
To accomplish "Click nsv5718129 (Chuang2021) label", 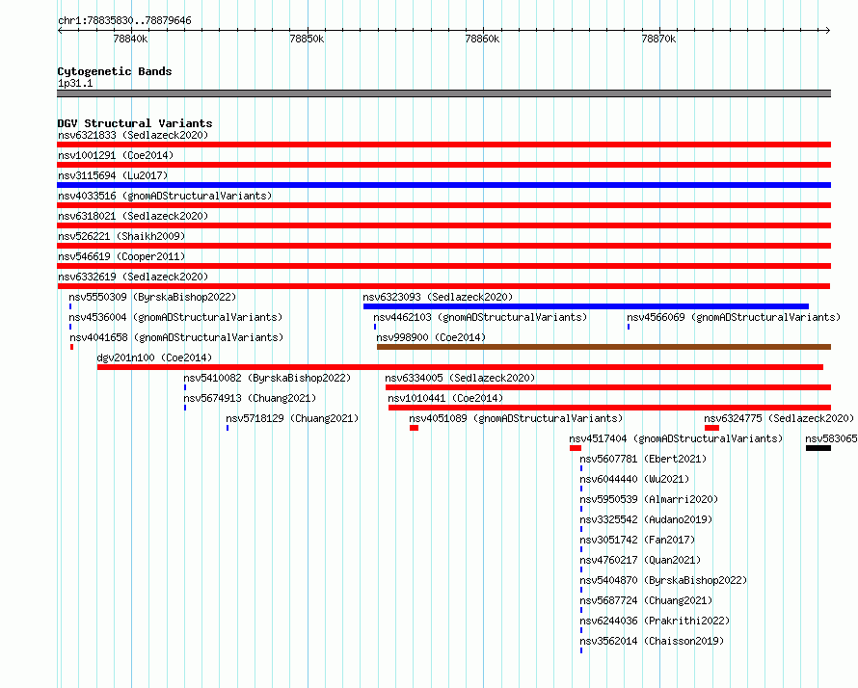I will [292, 418].
